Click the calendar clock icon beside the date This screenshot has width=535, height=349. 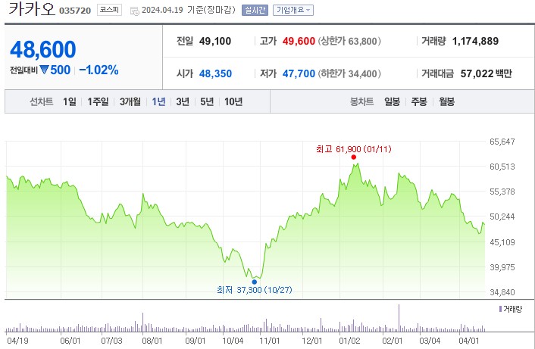point(135,11)
